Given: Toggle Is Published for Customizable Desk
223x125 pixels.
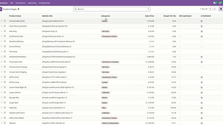Looking at the screenshot, I should click(x=202, y=21).
